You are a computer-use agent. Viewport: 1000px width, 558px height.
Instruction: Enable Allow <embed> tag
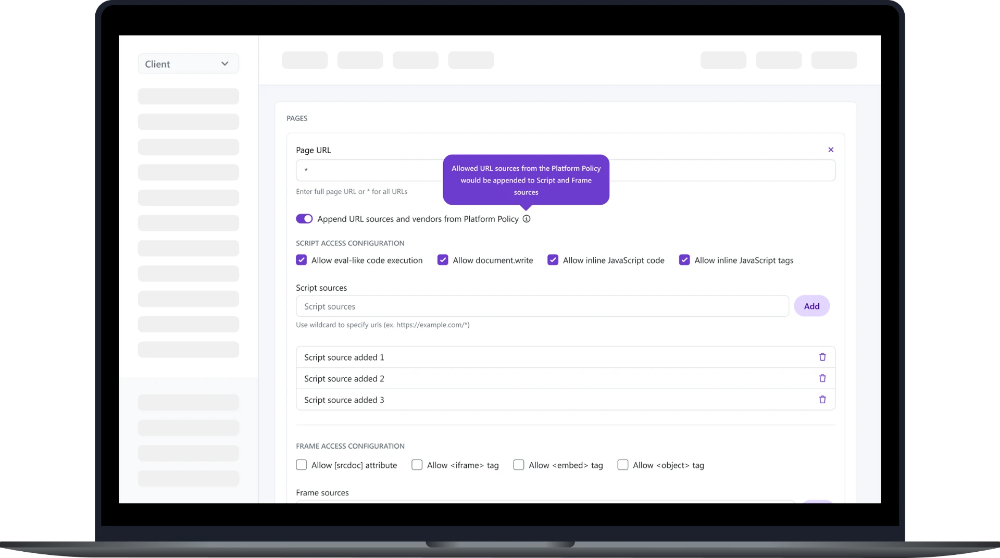[519, 465]
